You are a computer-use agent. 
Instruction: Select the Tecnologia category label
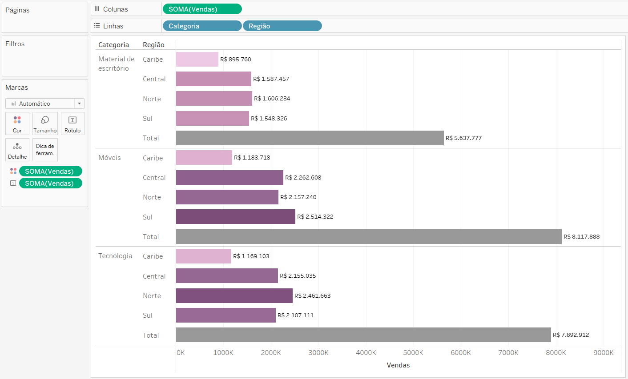tap(115, 256)
